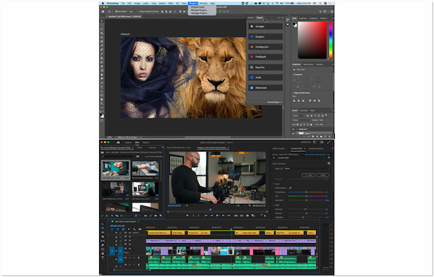Switch to the Import tab in Premiere
The height and width of the screenshot is (277, 434).
click(128, 142)
